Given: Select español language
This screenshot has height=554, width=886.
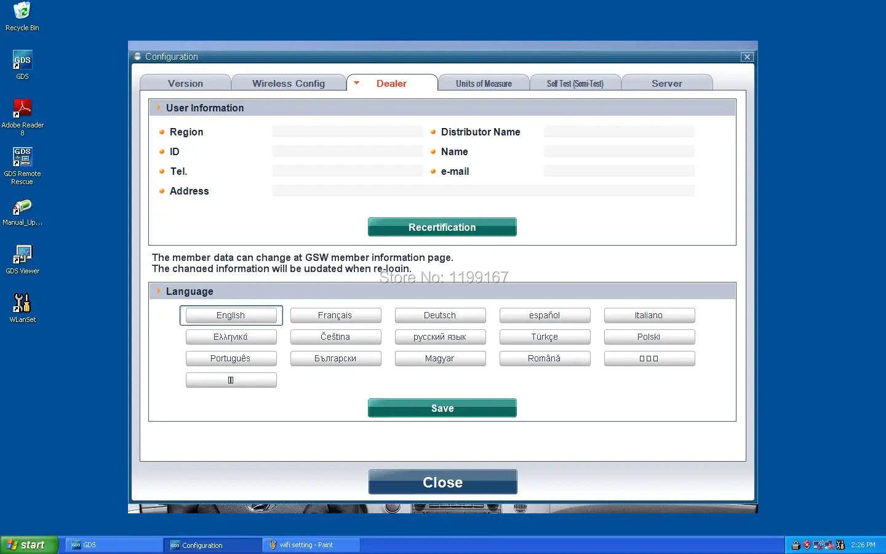Looking at the screenshot, I should (545, 315).
